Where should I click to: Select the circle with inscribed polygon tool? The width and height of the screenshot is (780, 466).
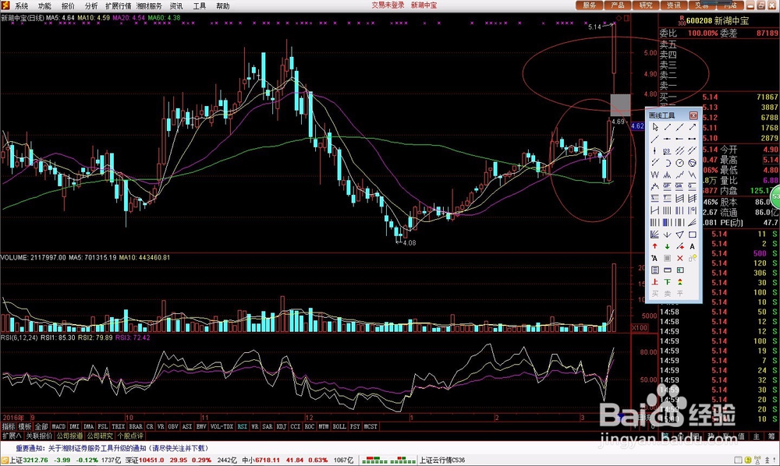point(692,162)
